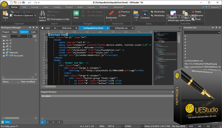Collapse the html fold marker on line 2
This screenshot has width=222, height=128.
click(x=46, y=37)
